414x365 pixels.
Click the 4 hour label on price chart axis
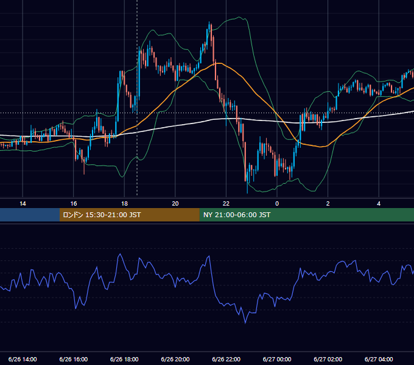[x=379, y=204]
